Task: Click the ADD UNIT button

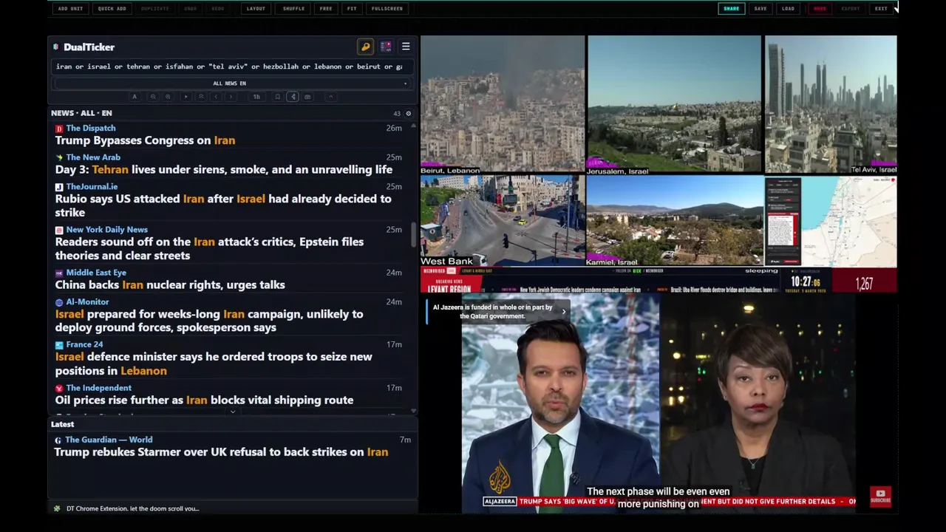Action: pos(70,9)
